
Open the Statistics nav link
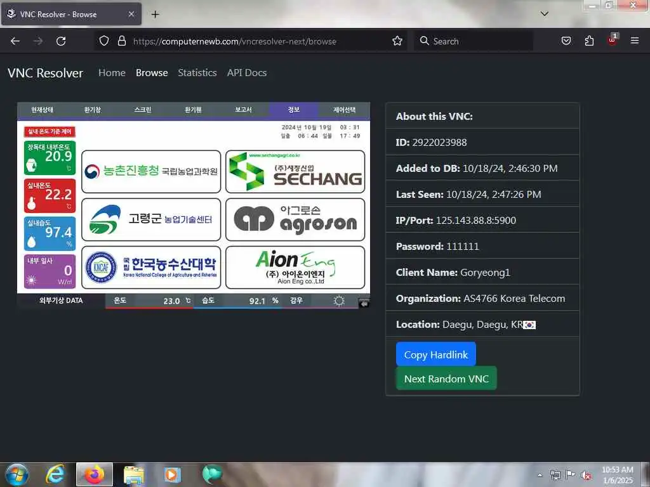pyautogui.click(x=197, y=72)
